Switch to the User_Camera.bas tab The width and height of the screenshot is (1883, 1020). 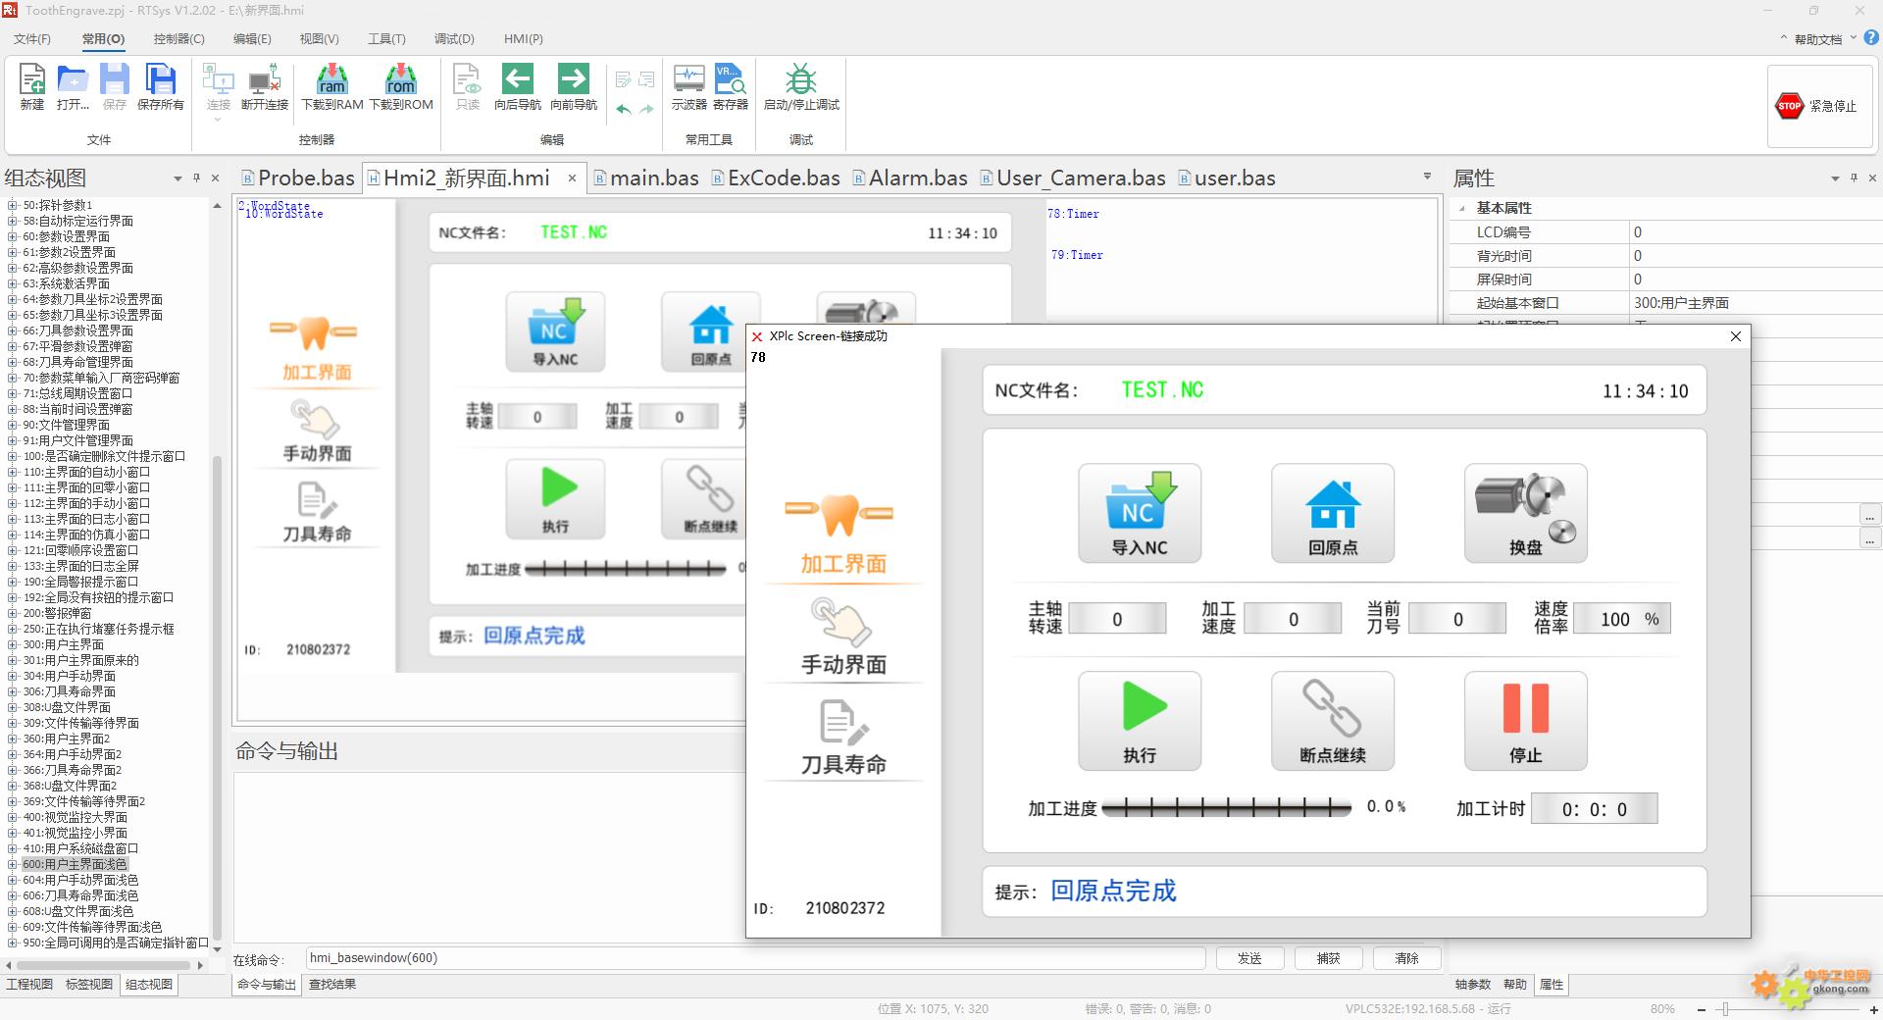(x=1073, y=178)
